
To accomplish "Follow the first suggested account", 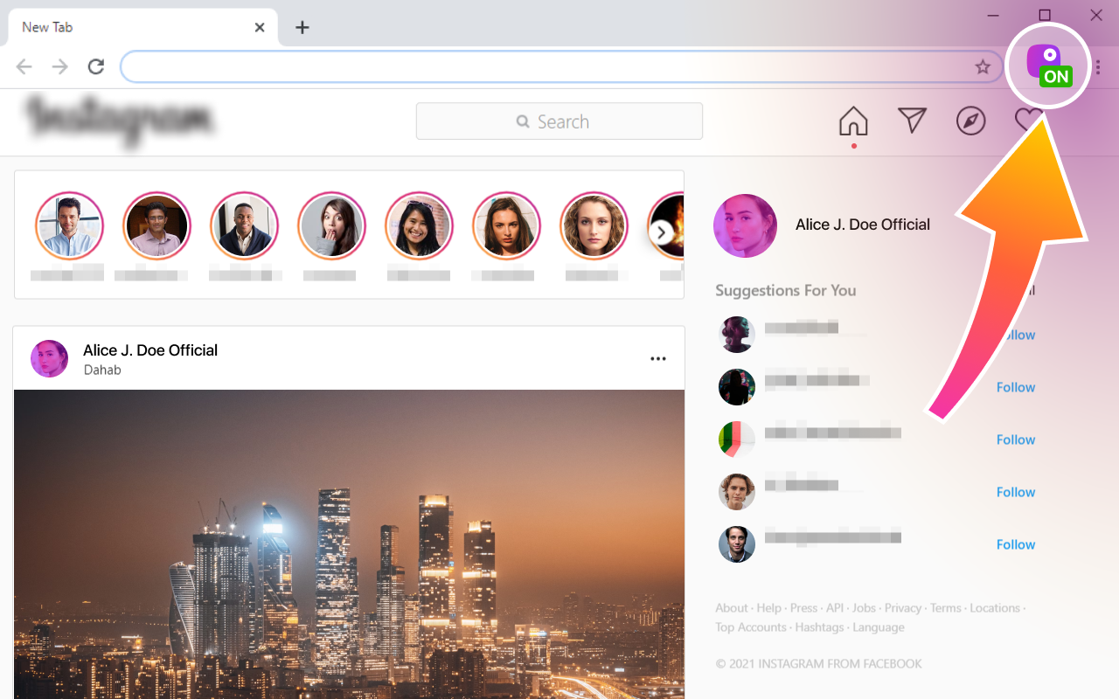I will tap(1016, 335).
